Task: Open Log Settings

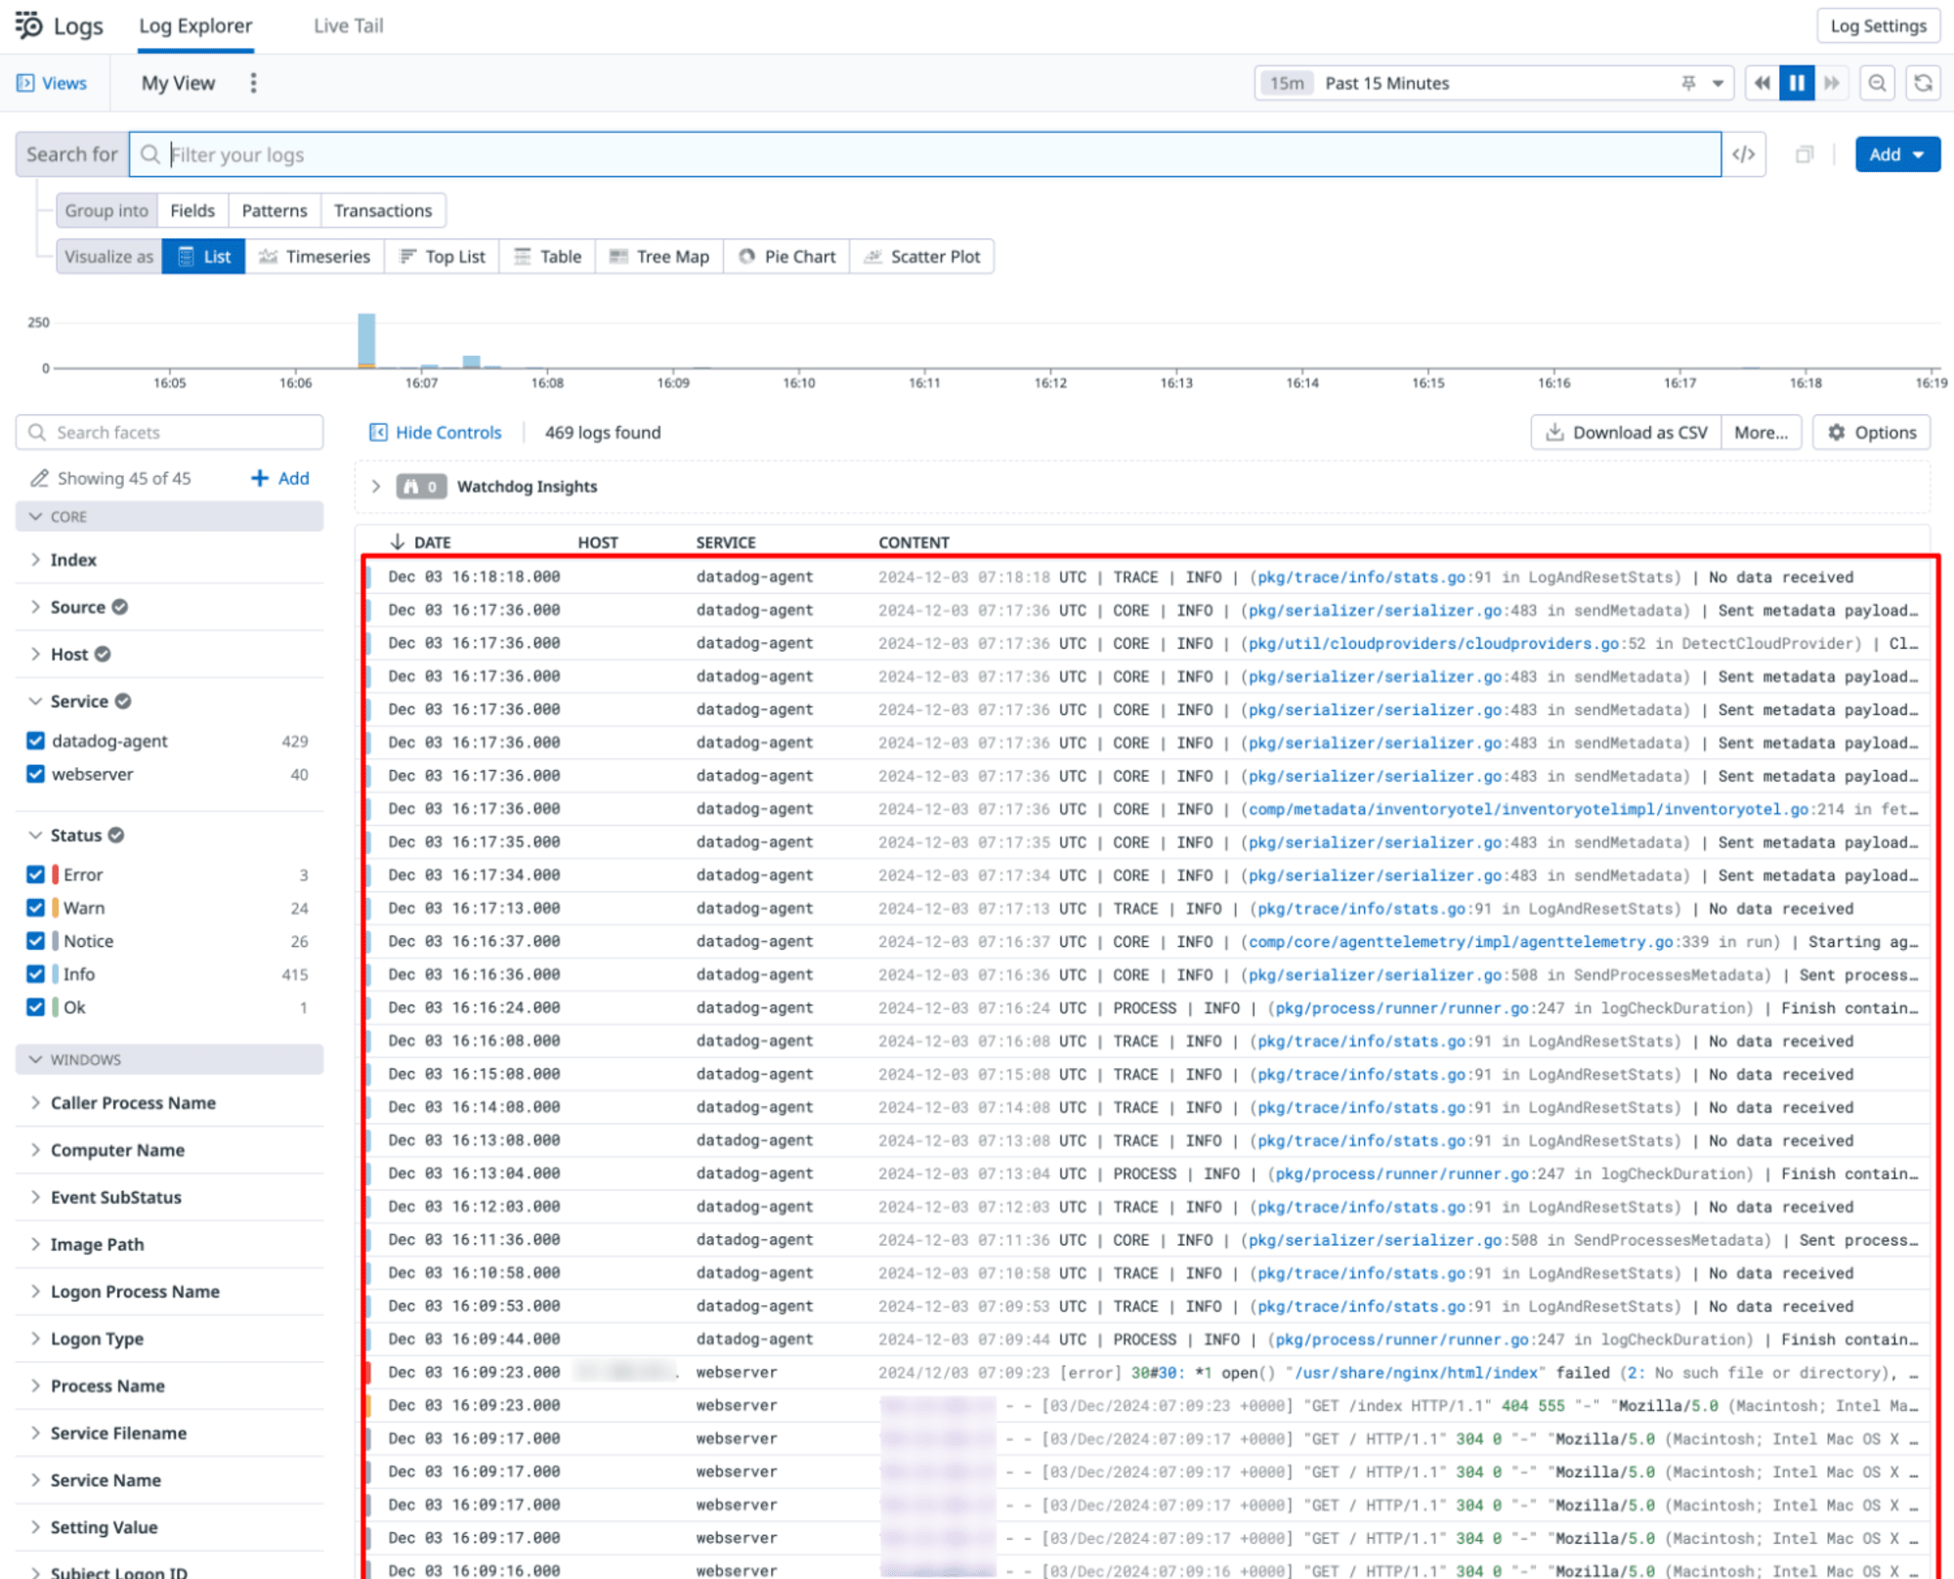Action: [1878, 26]
